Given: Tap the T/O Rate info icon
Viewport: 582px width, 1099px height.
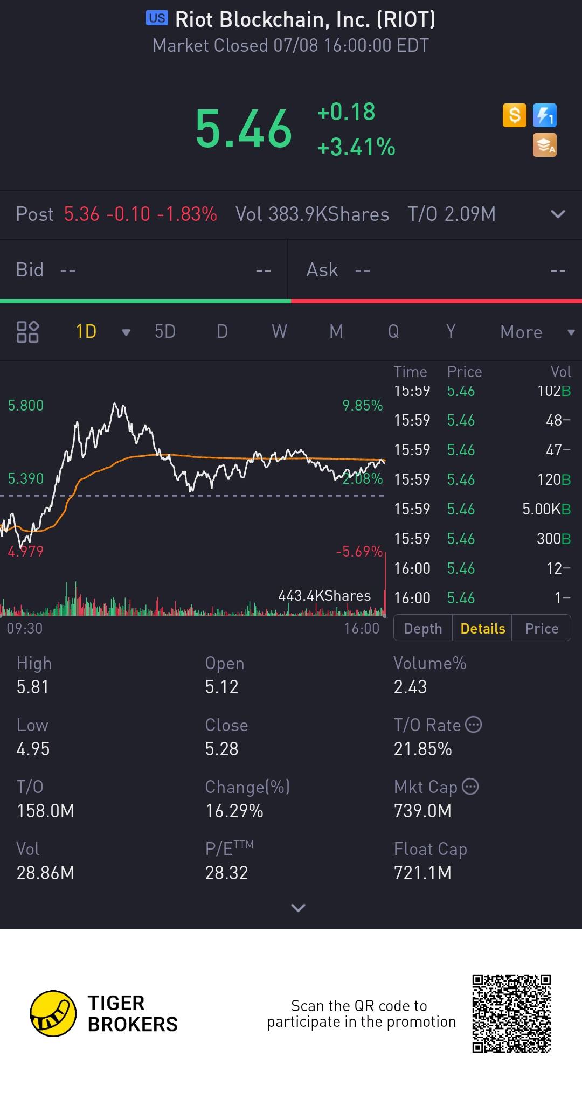Looking at the screenshot, I should pos(473,725).
